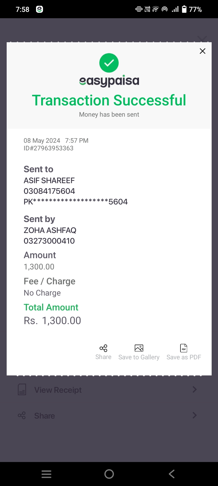Tap the recipient phone number 03084175604
Screen dimensions: 218x486
coord(49,191)
